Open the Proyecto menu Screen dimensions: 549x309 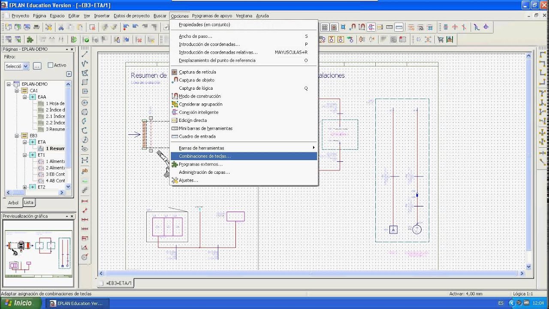click(x=20, y=16)
